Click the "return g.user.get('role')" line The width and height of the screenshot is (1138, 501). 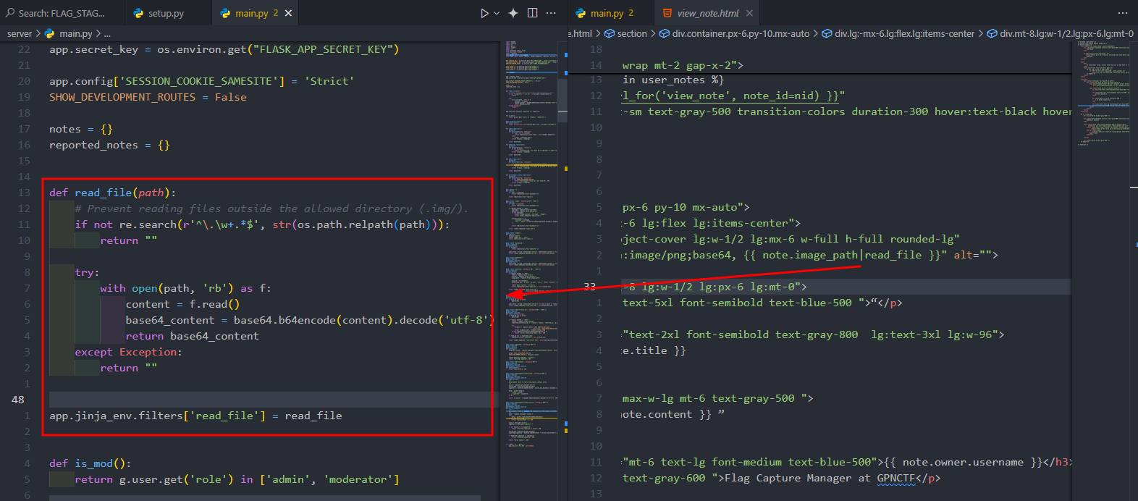(x=237, y=479)
